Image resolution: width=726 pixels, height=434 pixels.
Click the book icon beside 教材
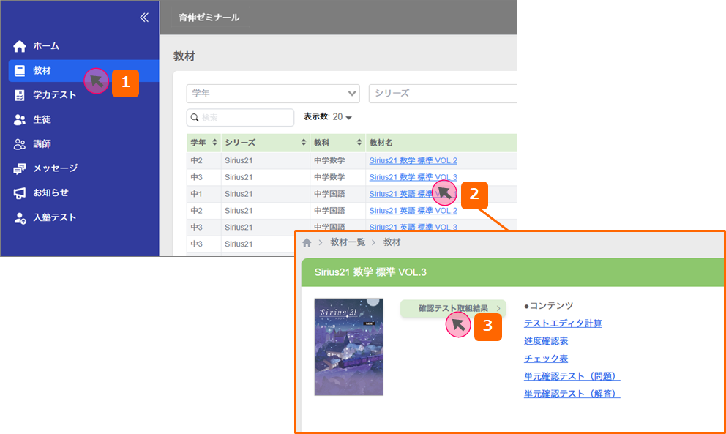coord(20,71)
